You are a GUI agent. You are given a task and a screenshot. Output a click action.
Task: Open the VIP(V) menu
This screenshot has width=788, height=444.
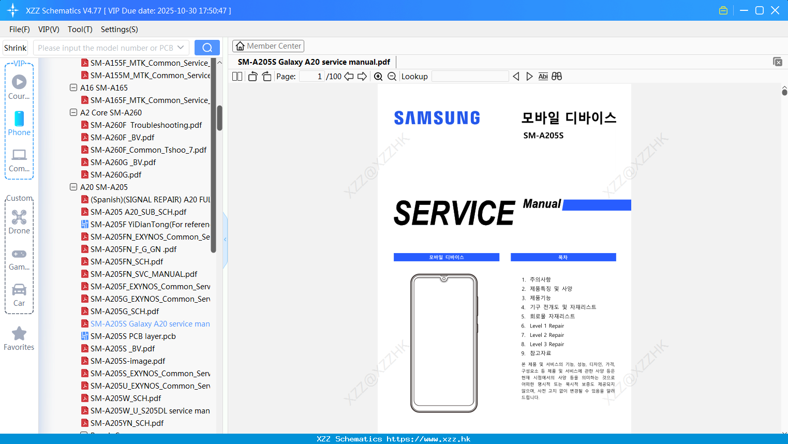pyautogui.click(x=49, y=29)
